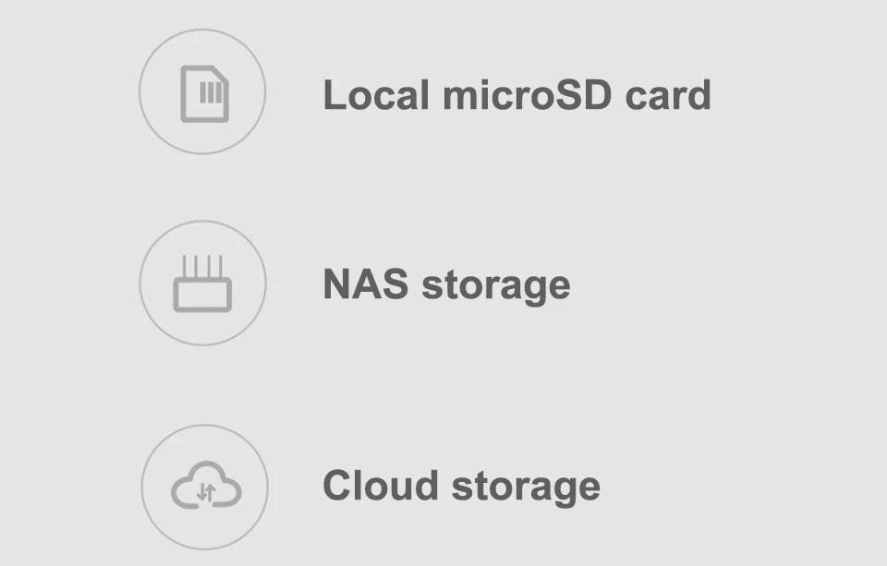Click "storage" in the Cloud storage label
887x566 pixels.
(x=526, y=488)
